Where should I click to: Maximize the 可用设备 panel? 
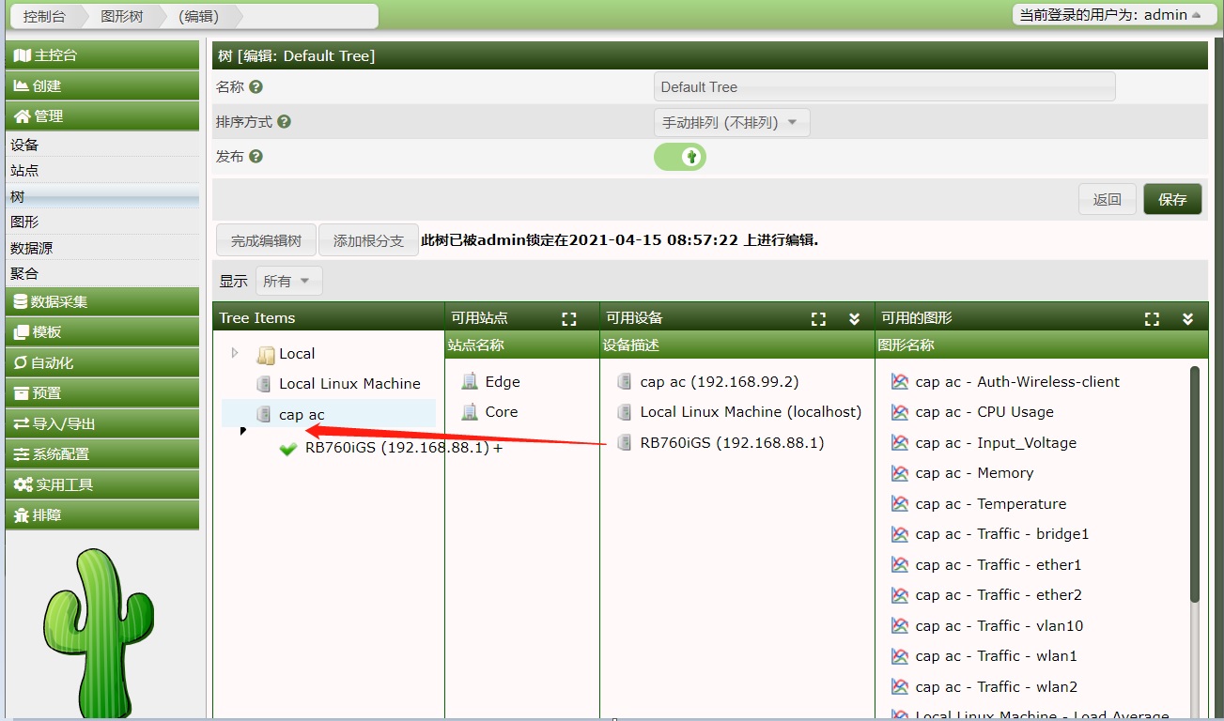(x=818, y=319)
